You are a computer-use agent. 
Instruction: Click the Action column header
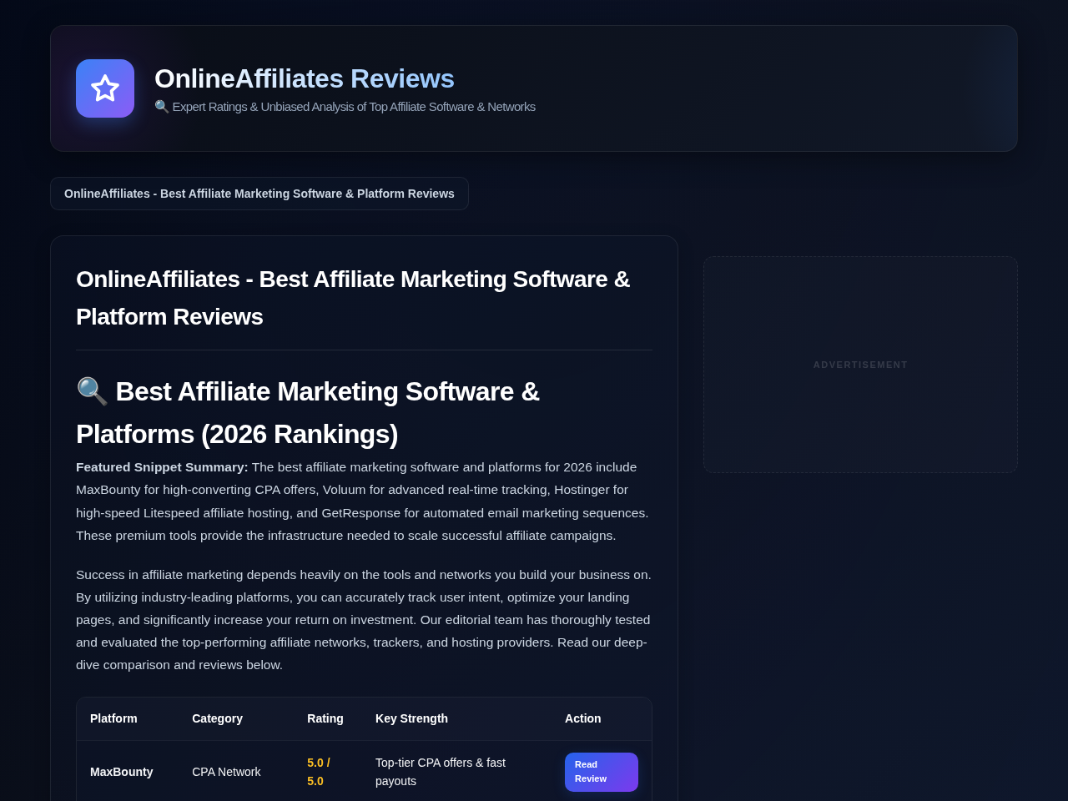point(583,718)
